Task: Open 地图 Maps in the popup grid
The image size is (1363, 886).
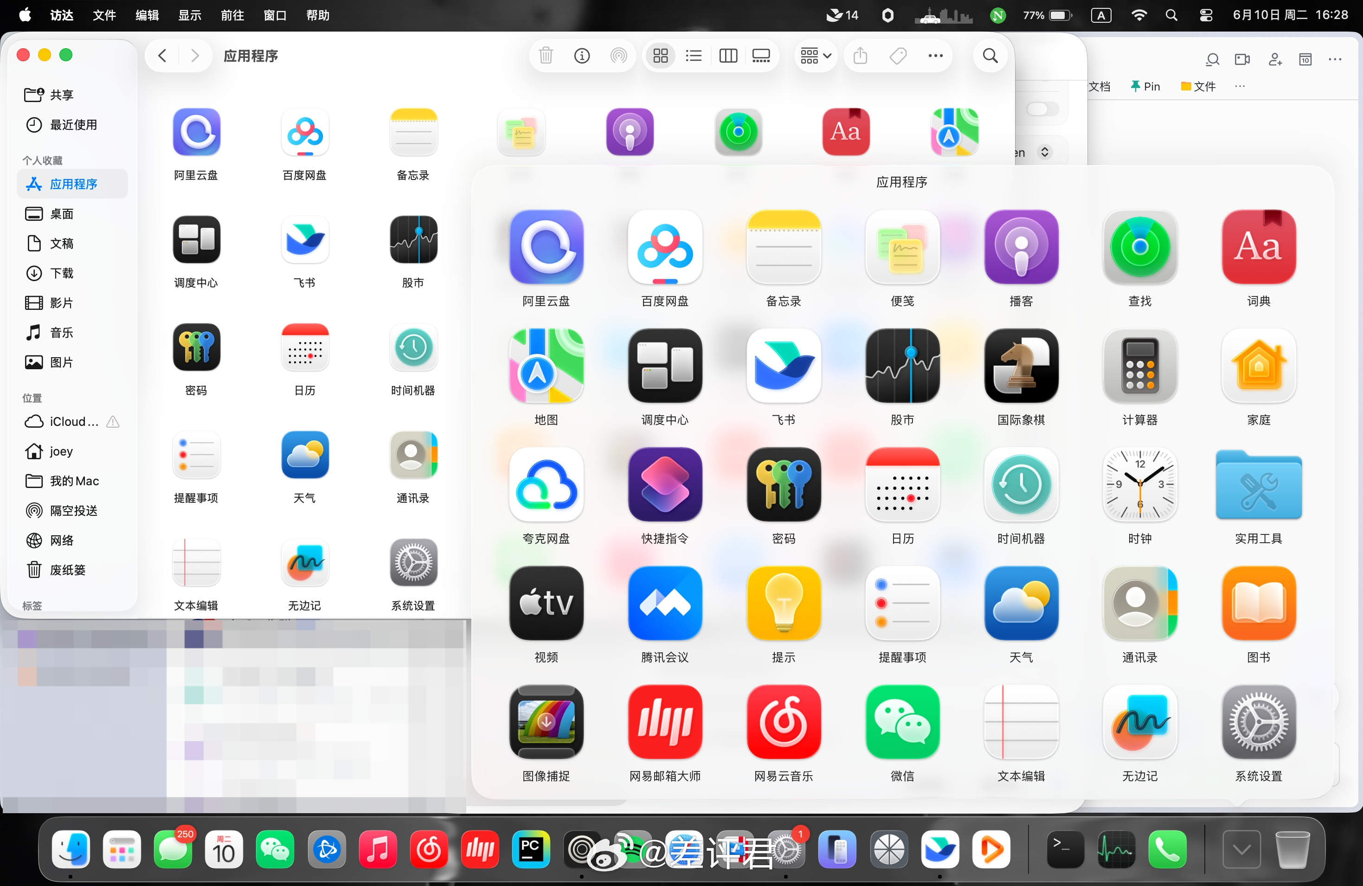Action: point(546,366)
